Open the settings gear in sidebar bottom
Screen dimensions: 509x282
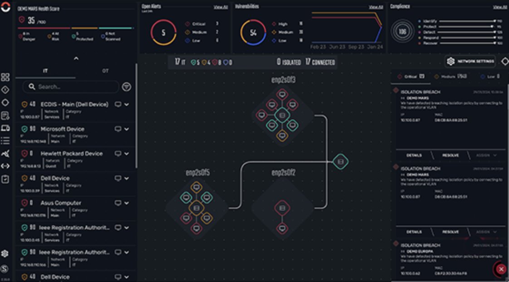(x=5, y=253)
